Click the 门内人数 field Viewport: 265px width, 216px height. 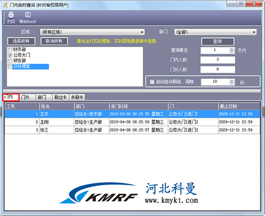click(218, 60)
